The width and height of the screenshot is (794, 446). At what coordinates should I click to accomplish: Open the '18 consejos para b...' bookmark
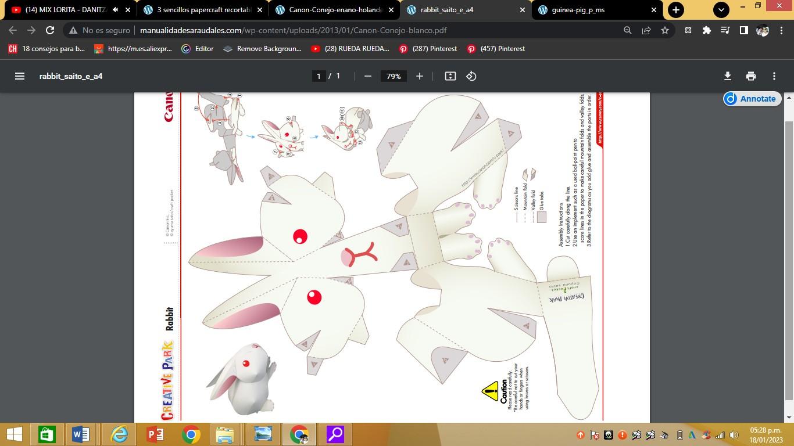click(47, 49)
